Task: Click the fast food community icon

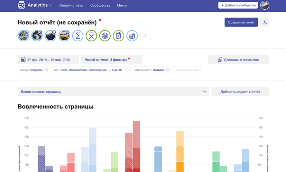Action: (132, 36)
